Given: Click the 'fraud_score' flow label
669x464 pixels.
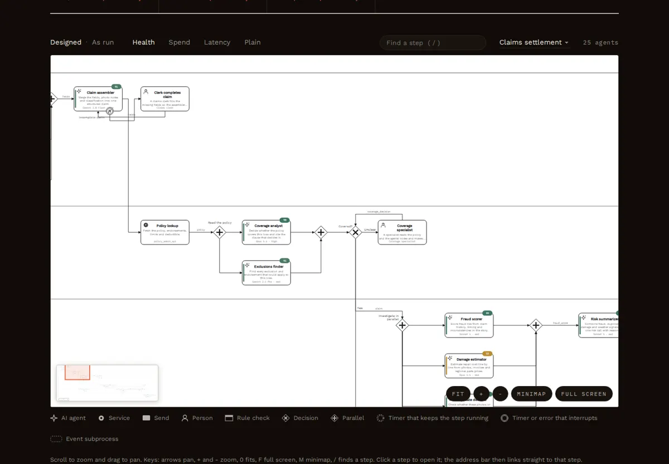Looking at the screenshot, I should coord(560,323).
